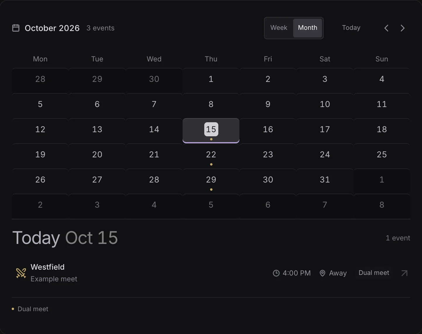Select Friday October 23
The width and height of the screenshot is (422, 334).
coord(268,156)
